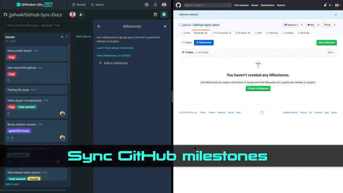The width and height of the screenshot is (343, 193).
Task: Open the milestones Sort dropdown
Action: [331, 52]
